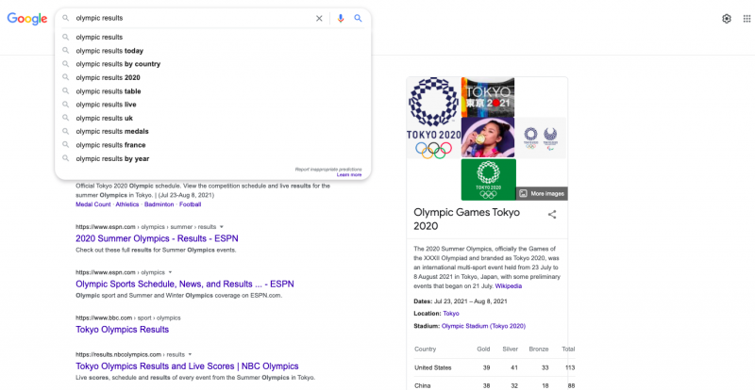Open 'Olympic Sports Schedule, News, and Results' ESPN link

(184, 284)
